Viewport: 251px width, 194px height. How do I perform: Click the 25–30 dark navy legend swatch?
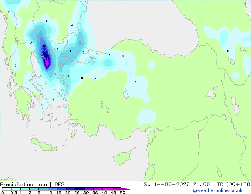point(80,189)
